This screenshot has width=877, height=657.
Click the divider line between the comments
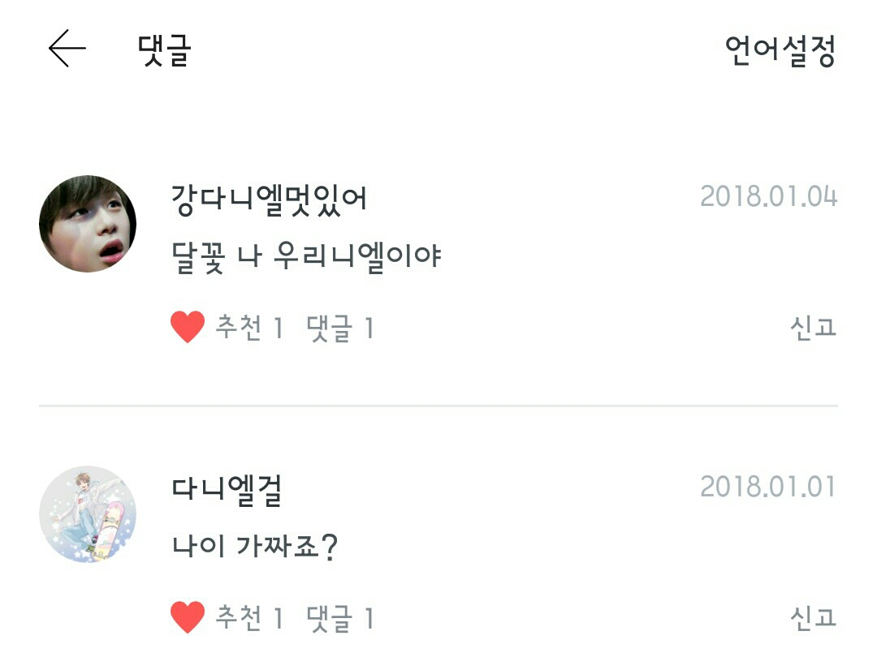tap(438, 405)
